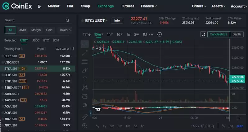Open chart settings gear icon
This screenshot has height=132, width=248.
(x=238, y=118)
